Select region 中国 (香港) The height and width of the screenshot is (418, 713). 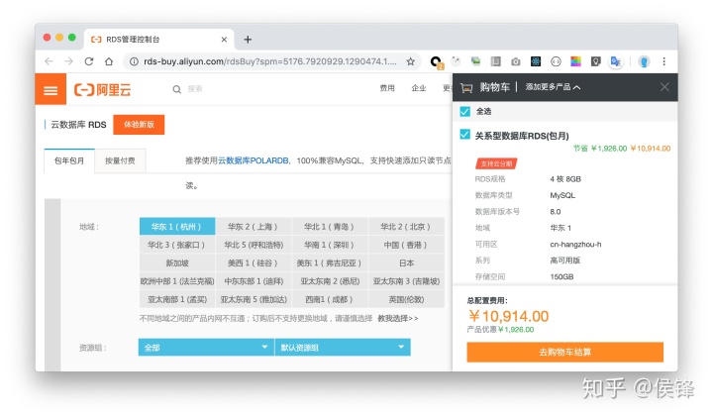pos(406,245)
